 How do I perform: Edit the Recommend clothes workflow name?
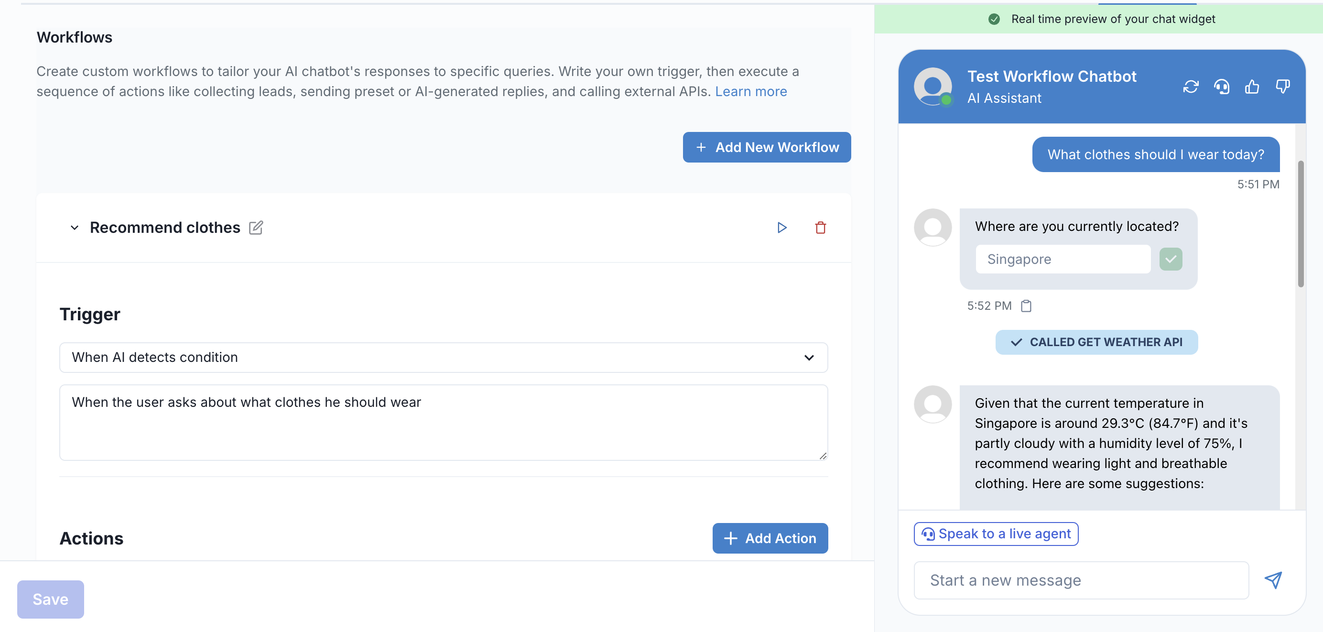256,228
